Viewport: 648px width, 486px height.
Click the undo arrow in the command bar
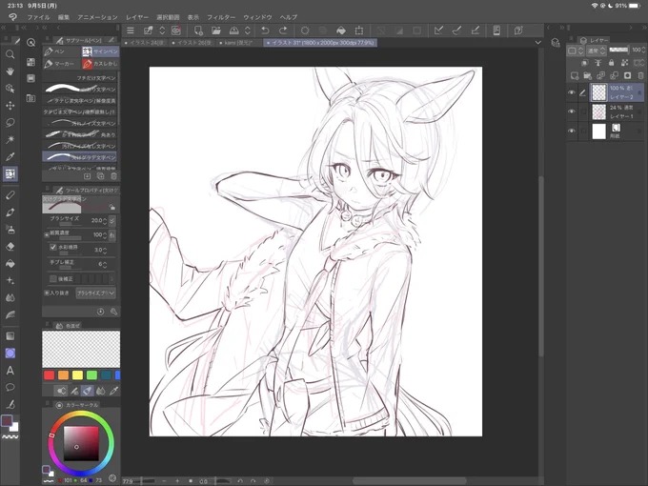click(x=265, y=30)
